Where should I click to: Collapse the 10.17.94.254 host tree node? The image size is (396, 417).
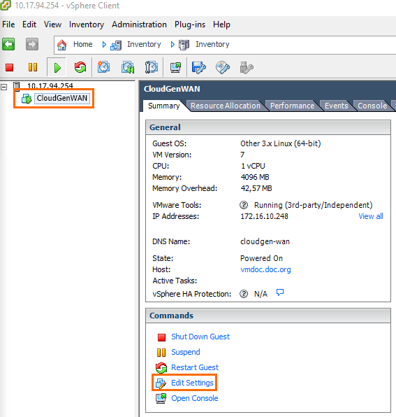coord(4,87)
